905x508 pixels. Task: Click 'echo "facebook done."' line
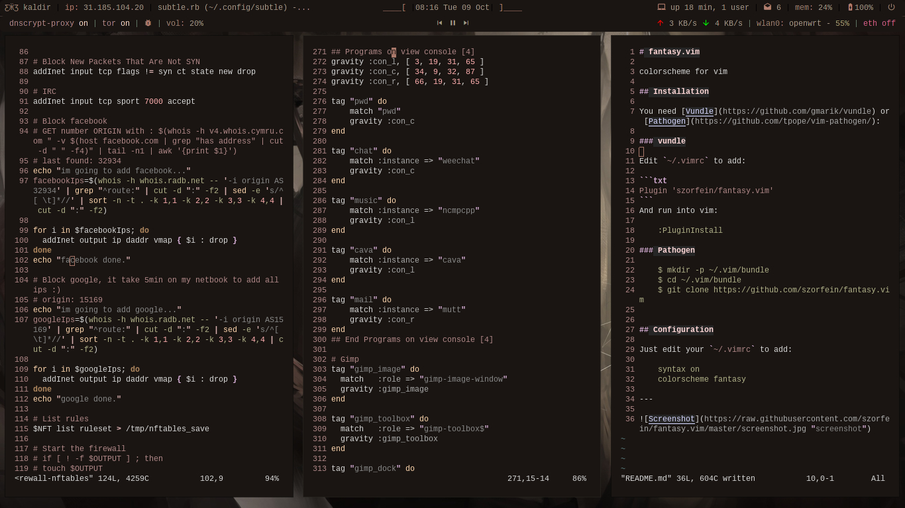[81, 260]
